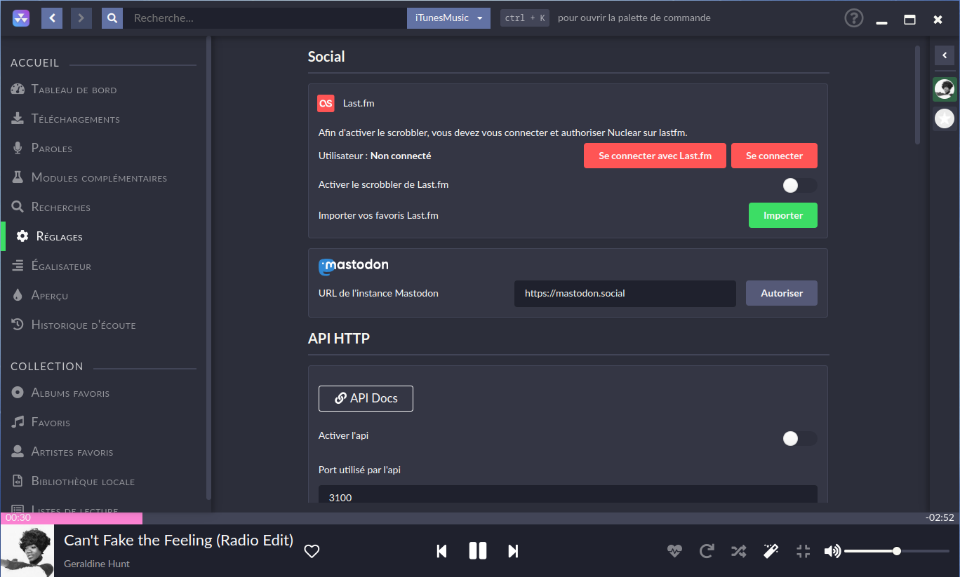Open the iTunesMusic search provider dropdown
The image size is (960, 577).
(448, 18)
